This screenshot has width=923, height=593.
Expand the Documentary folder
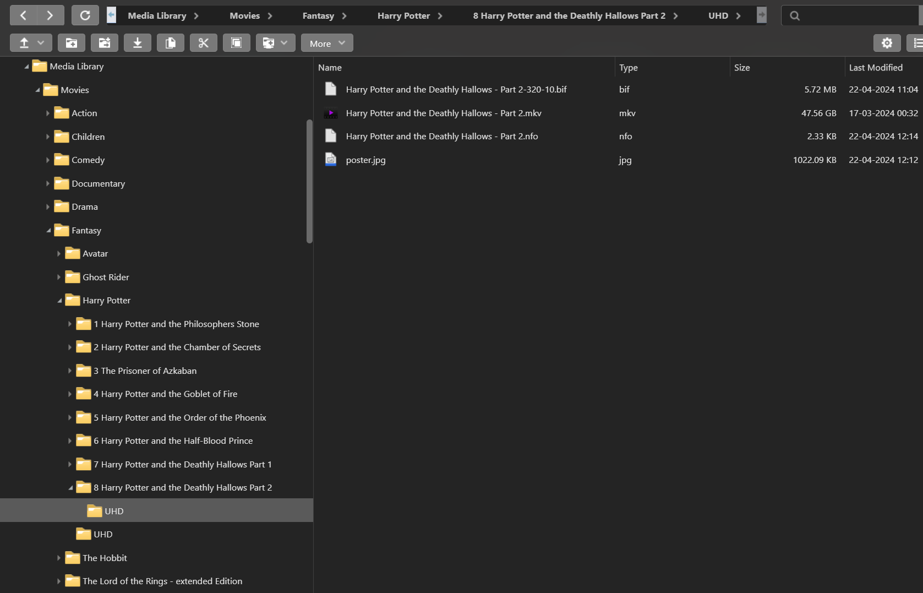pyautogui.click(x=48, y=183)
